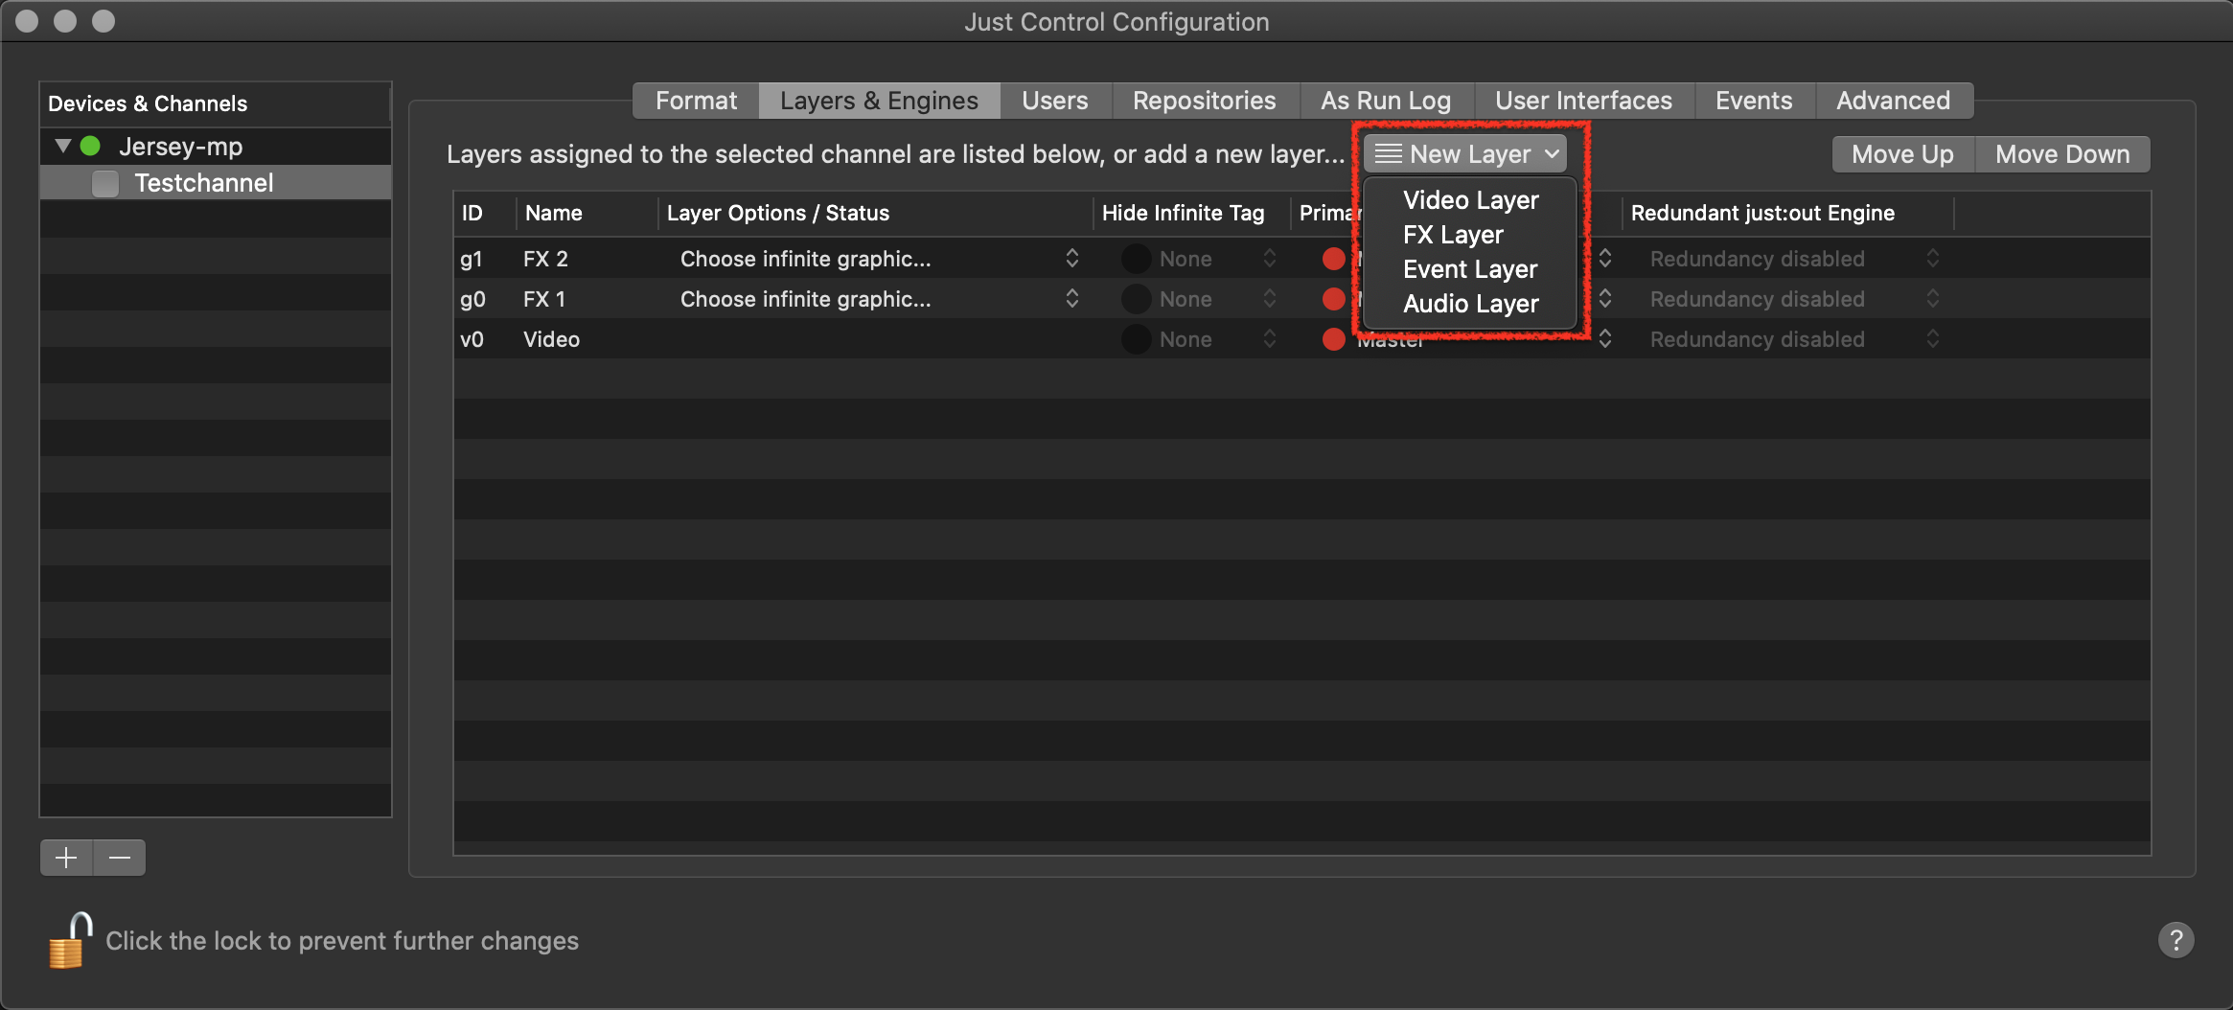The image size is (2233, 1010).
Task: Open the As Run Log tab
Action: pos(1386,101)
